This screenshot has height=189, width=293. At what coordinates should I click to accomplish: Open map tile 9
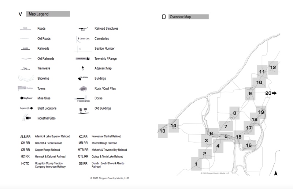click(250, 94)
